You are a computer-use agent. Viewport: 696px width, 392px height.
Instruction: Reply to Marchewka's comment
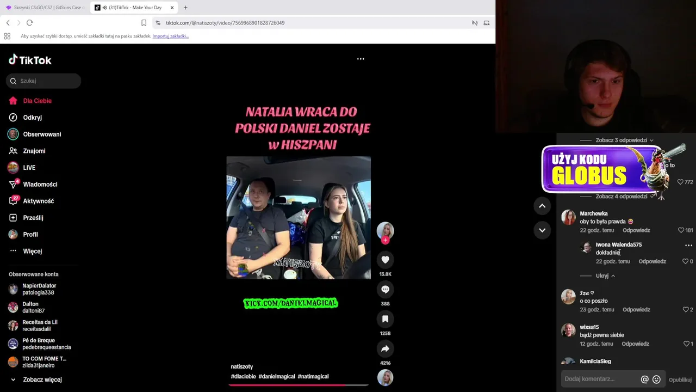point(636,230)
